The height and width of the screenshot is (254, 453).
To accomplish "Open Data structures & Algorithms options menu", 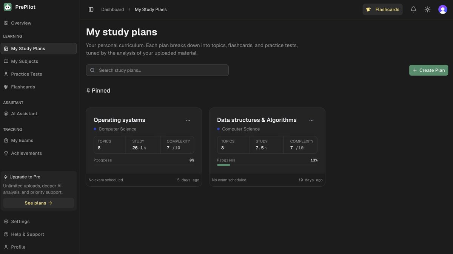I will [x=311, y=121].
